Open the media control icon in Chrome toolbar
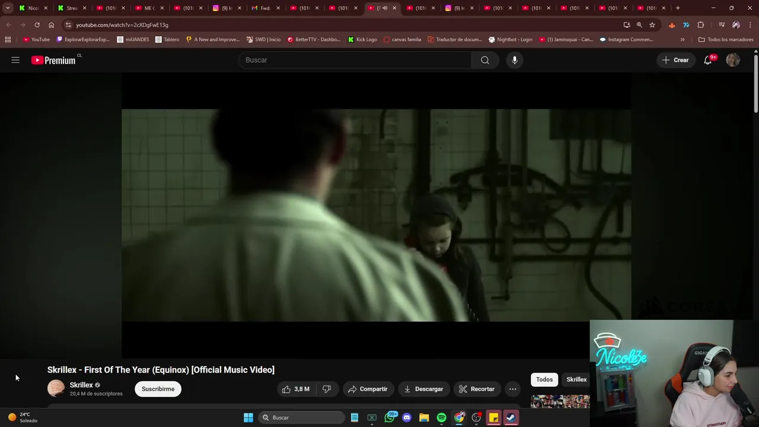 coord(722,25)
